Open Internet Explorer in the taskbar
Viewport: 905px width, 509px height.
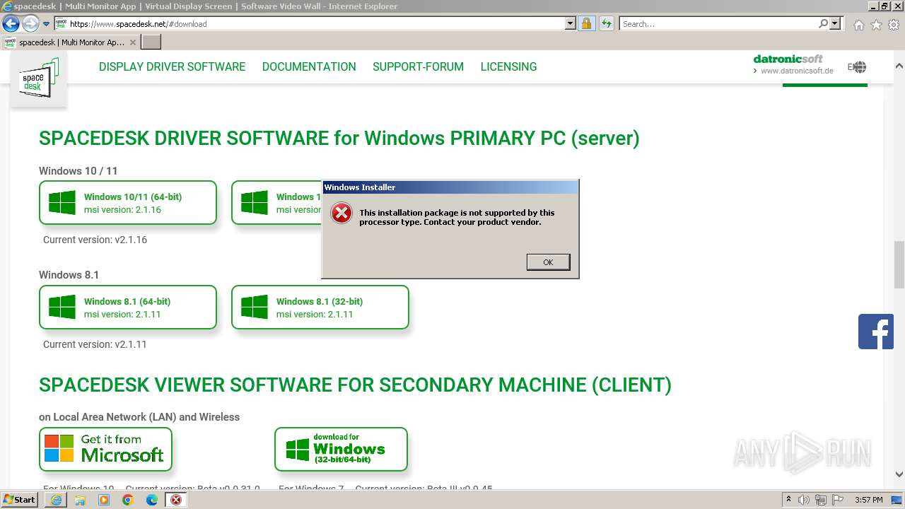point(56,500)
